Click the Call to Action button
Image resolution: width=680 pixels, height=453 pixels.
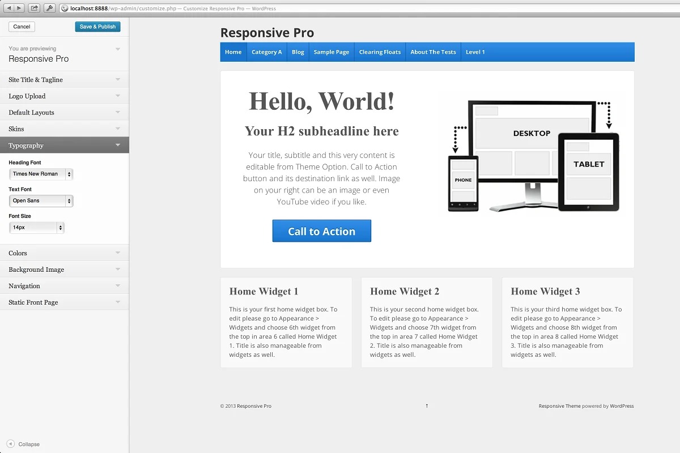321,231
